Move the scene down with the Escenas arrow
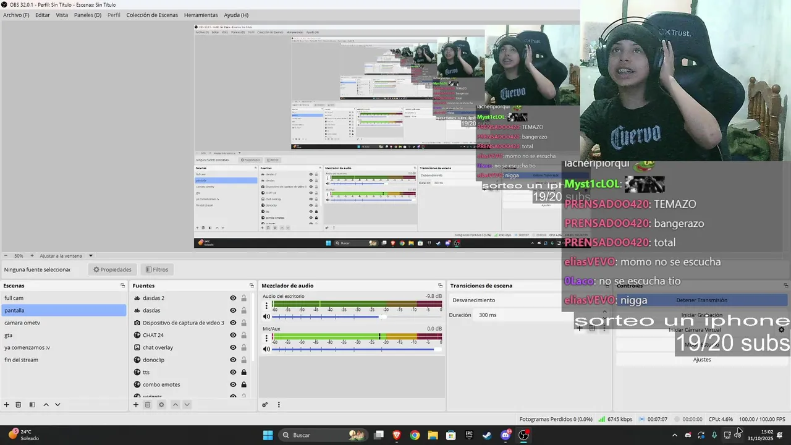The image size is (791, 445). pos(57,405)
